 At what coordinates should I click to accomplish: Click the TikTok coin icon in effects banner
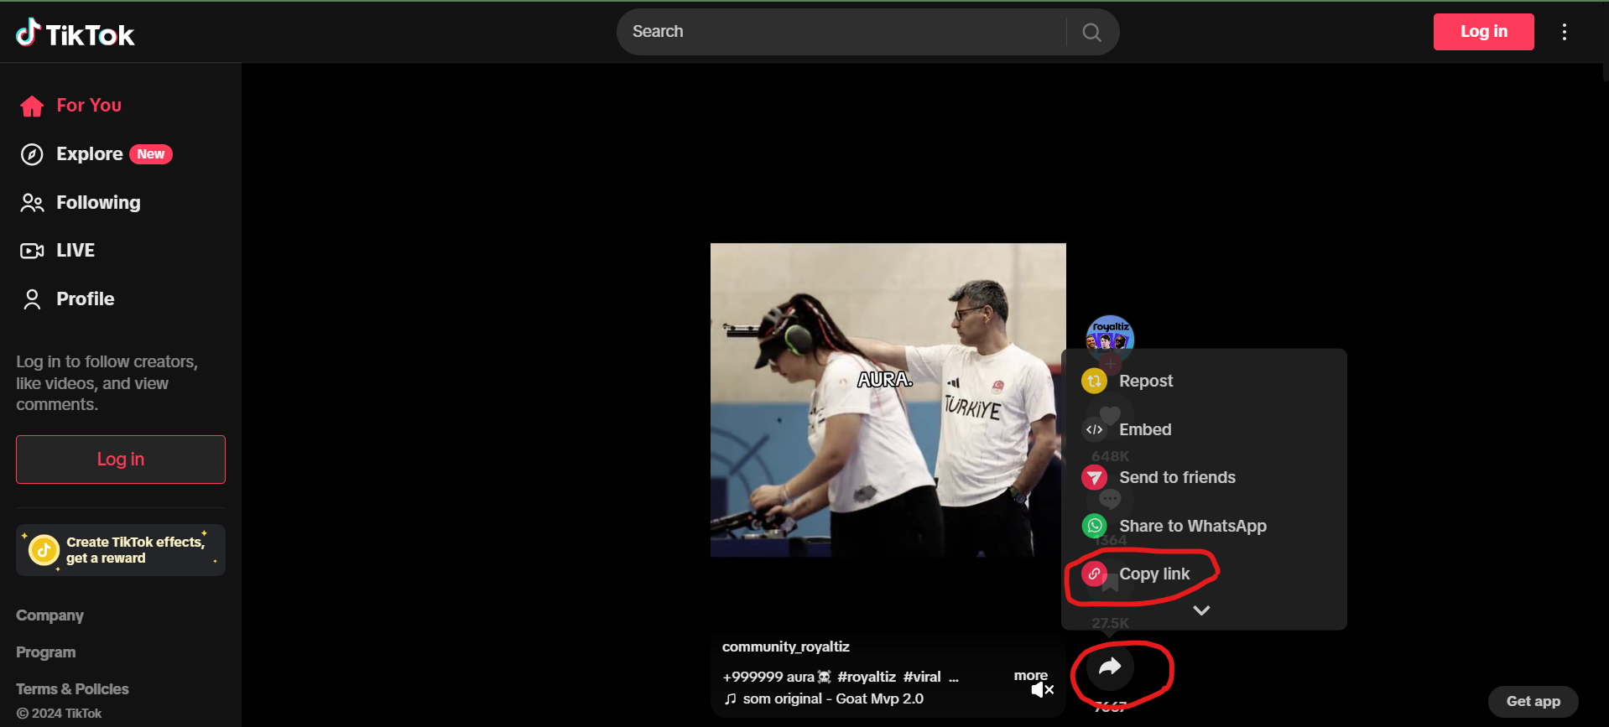point(44,550)
